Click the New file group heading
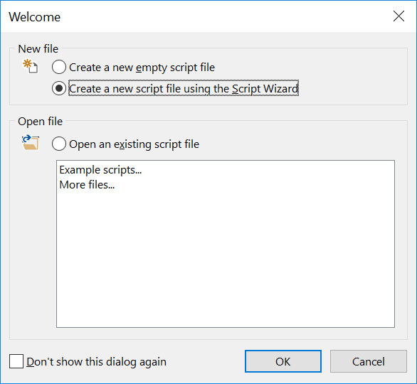 [x=38, y=49]
